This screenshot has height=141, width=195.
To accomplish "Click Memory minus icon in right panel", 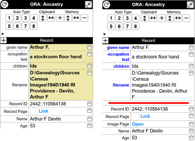I will 186,18.
